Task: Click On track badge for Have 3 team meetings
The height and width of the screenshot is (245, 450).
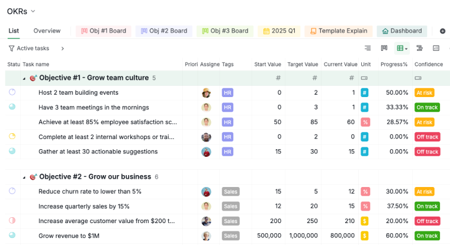Action: point(427,107)
